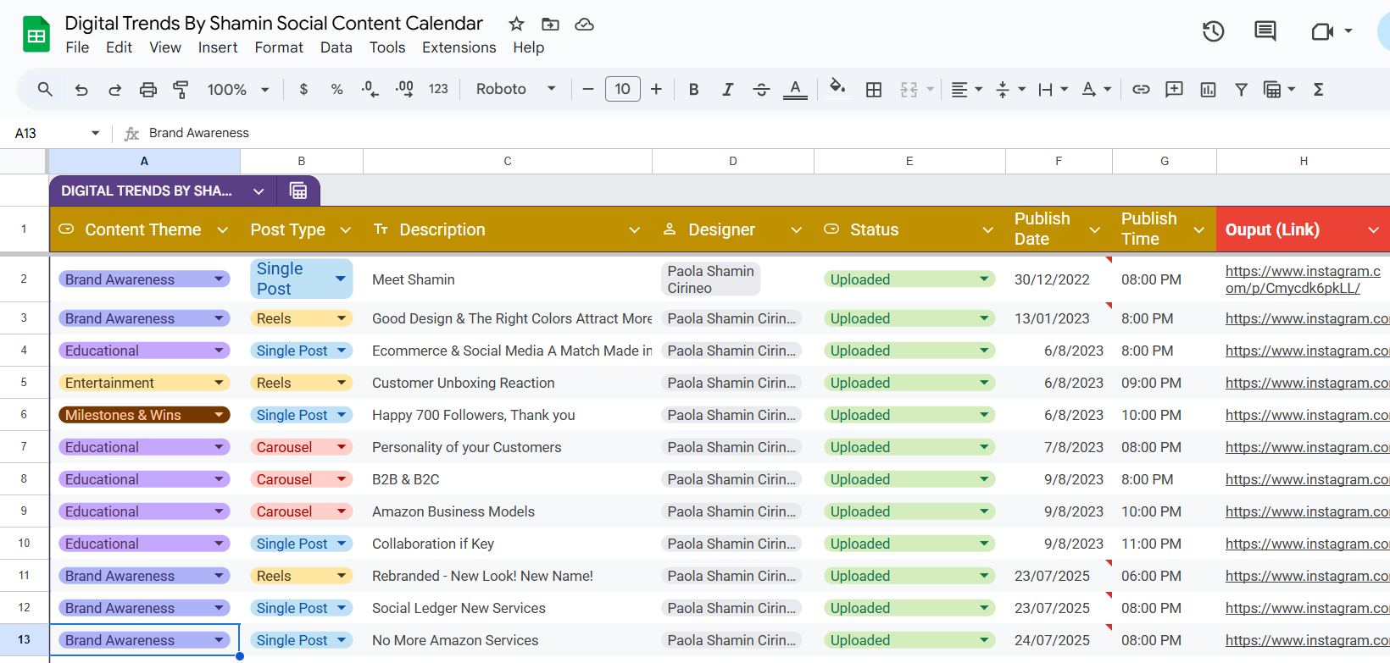Image resolution: width=1390 pixels, height=663 pixels.
Task: Click the Insert comment icon
Action: (x=1174, y=89)
